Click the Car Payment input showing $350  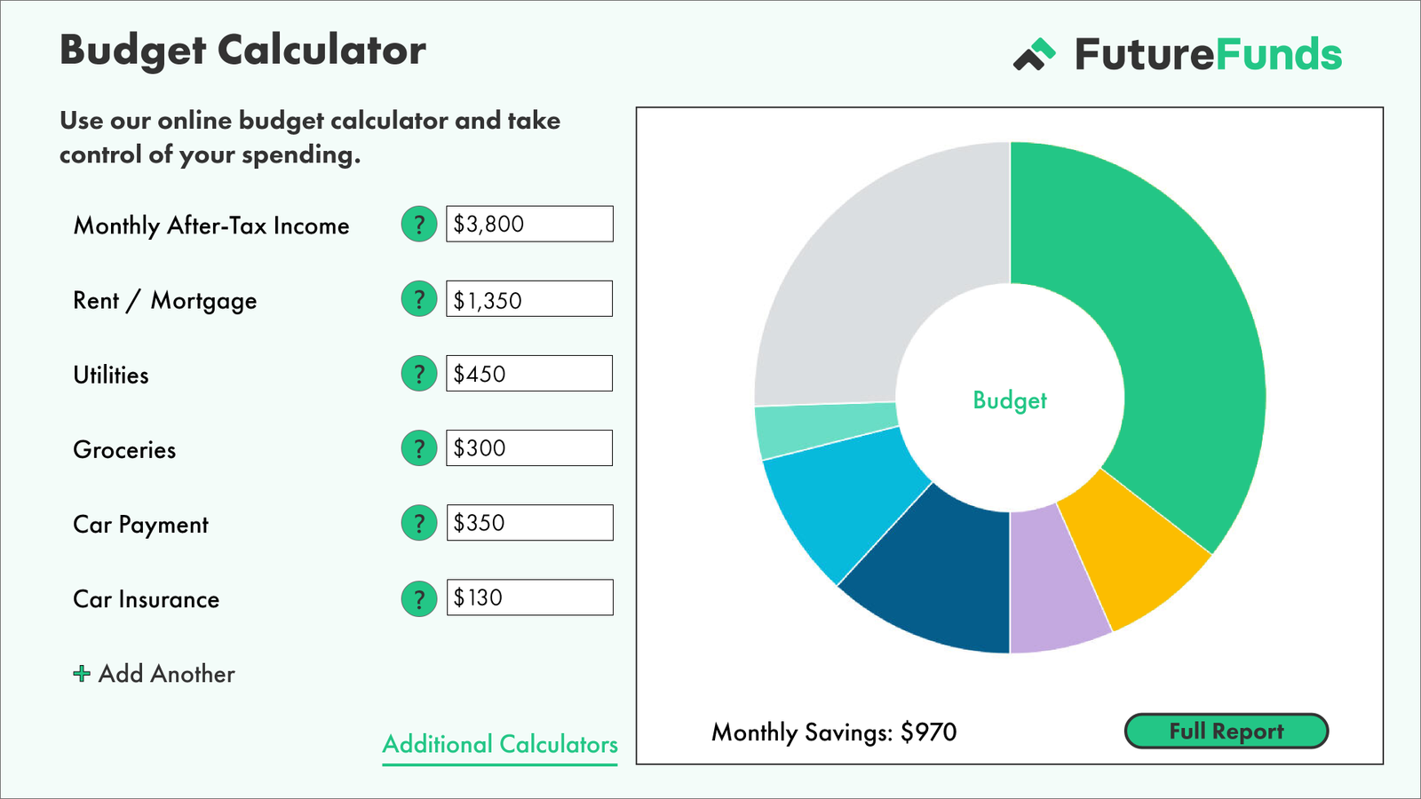tap(529, 522)
